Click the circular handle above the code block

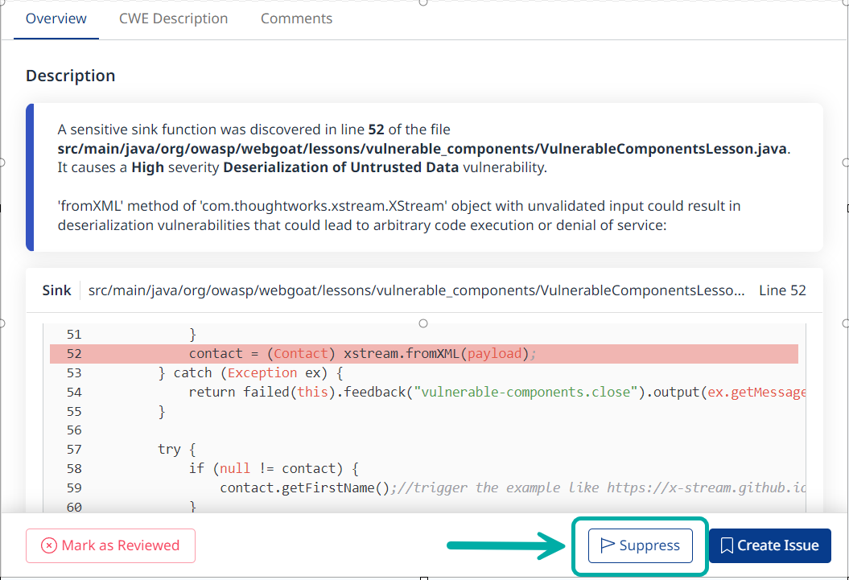pos(423,323)
